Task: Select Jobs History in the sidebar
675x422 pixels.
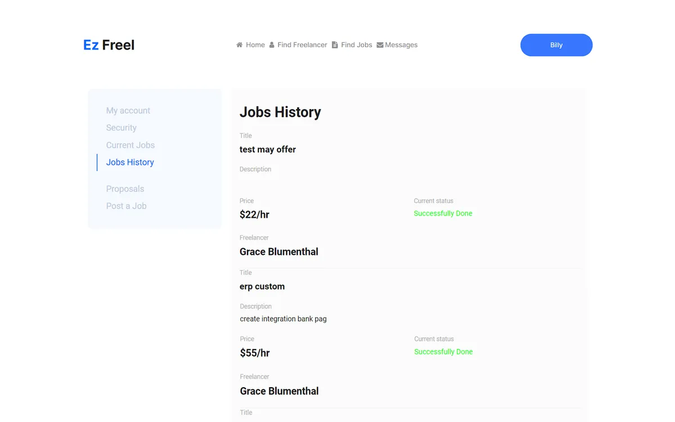Action: click(x=130, y=162)
